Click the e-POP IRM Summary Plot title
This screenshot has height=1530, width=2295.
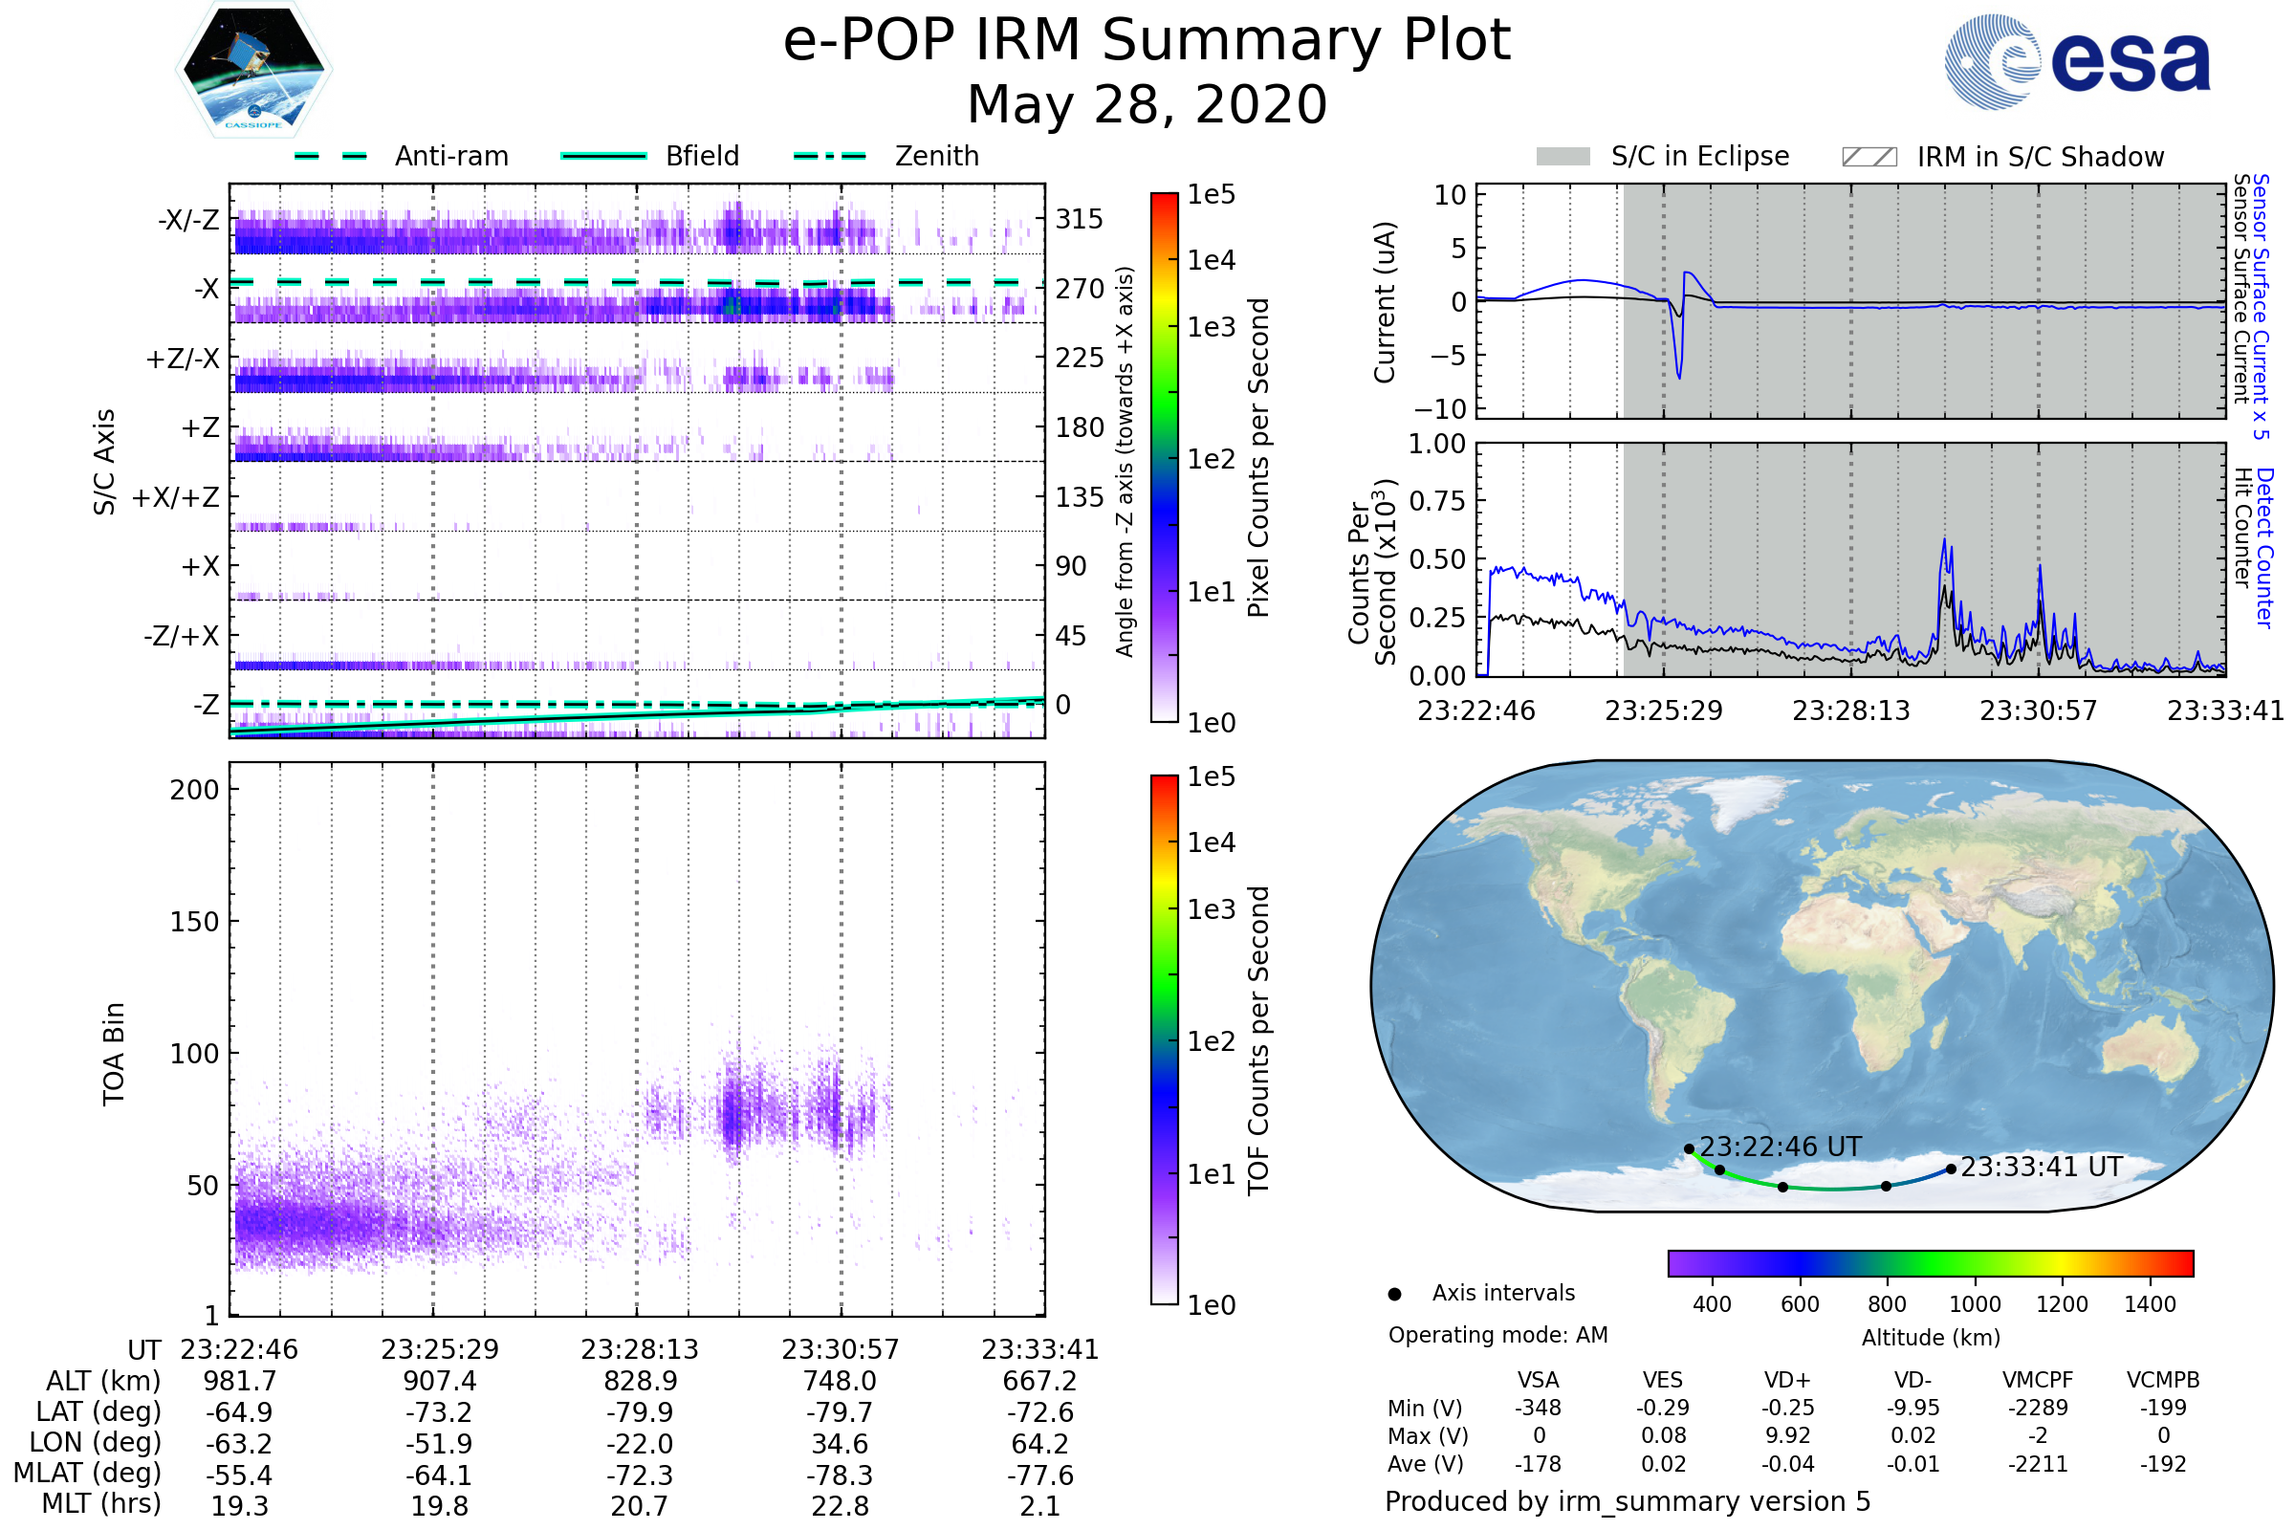[1147, 41]
